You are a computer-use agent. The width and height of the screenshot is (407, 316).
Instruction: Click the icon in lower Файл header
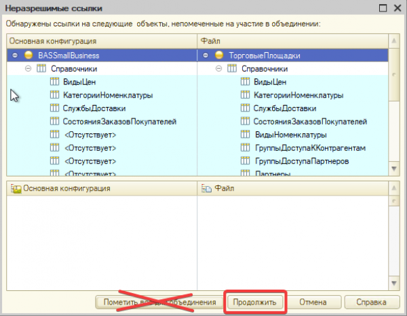(206, 189)
